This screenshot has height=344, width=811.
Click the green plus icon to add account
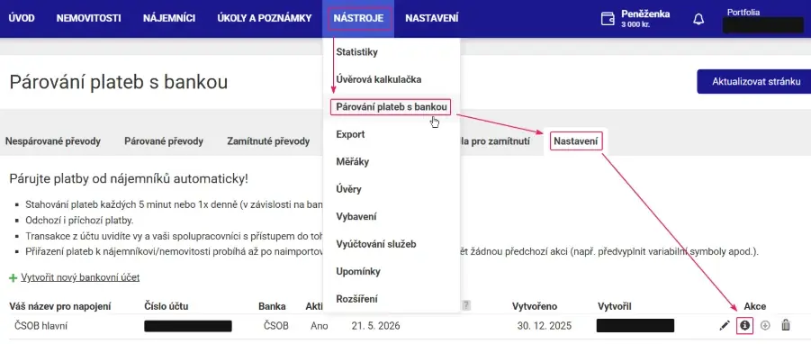pos(13,277)
